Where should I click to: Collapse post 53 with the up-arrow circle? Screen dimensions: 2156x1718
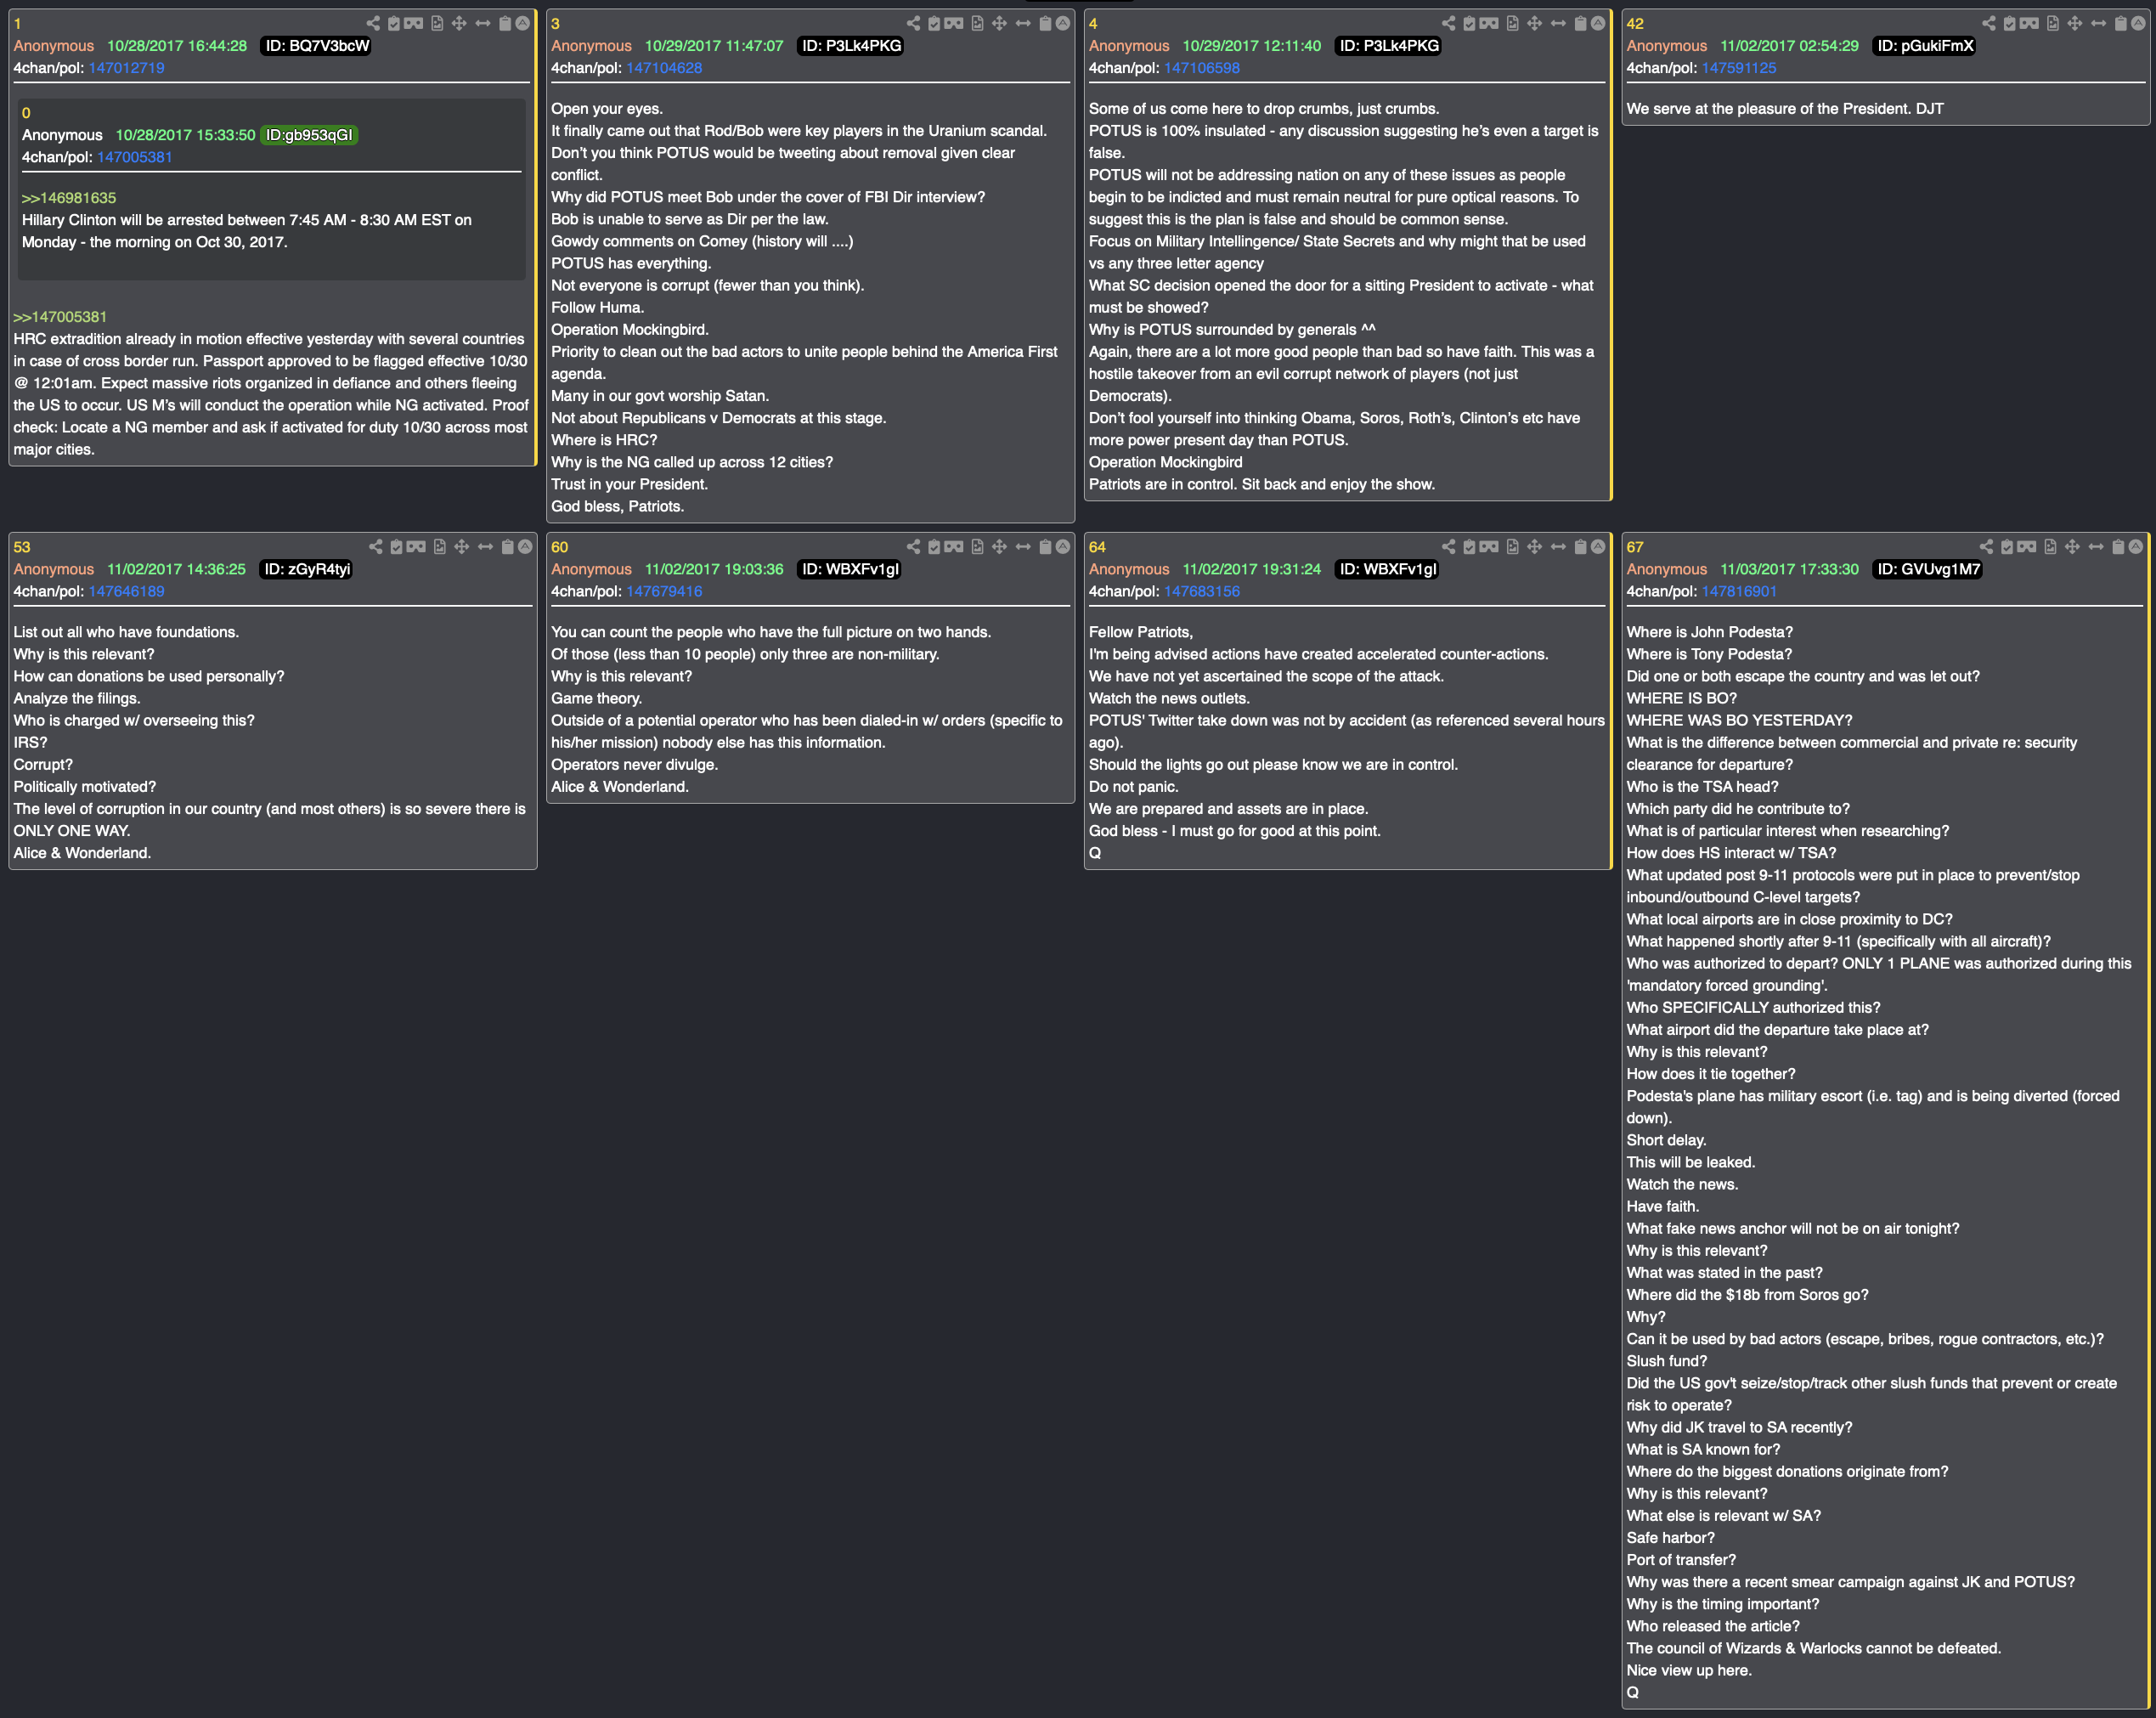(525, 547)
